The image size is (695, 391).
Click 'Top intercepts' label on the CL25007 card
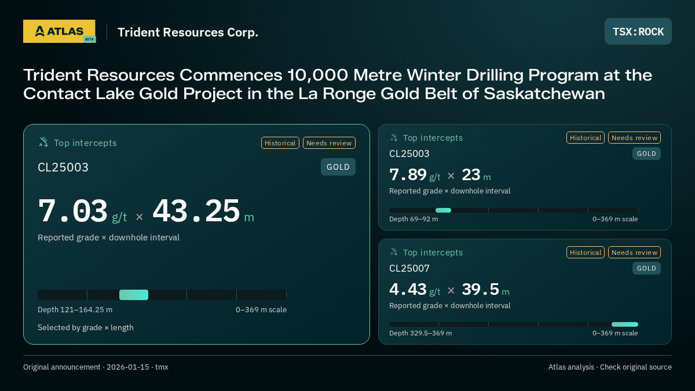coord(433,252)
